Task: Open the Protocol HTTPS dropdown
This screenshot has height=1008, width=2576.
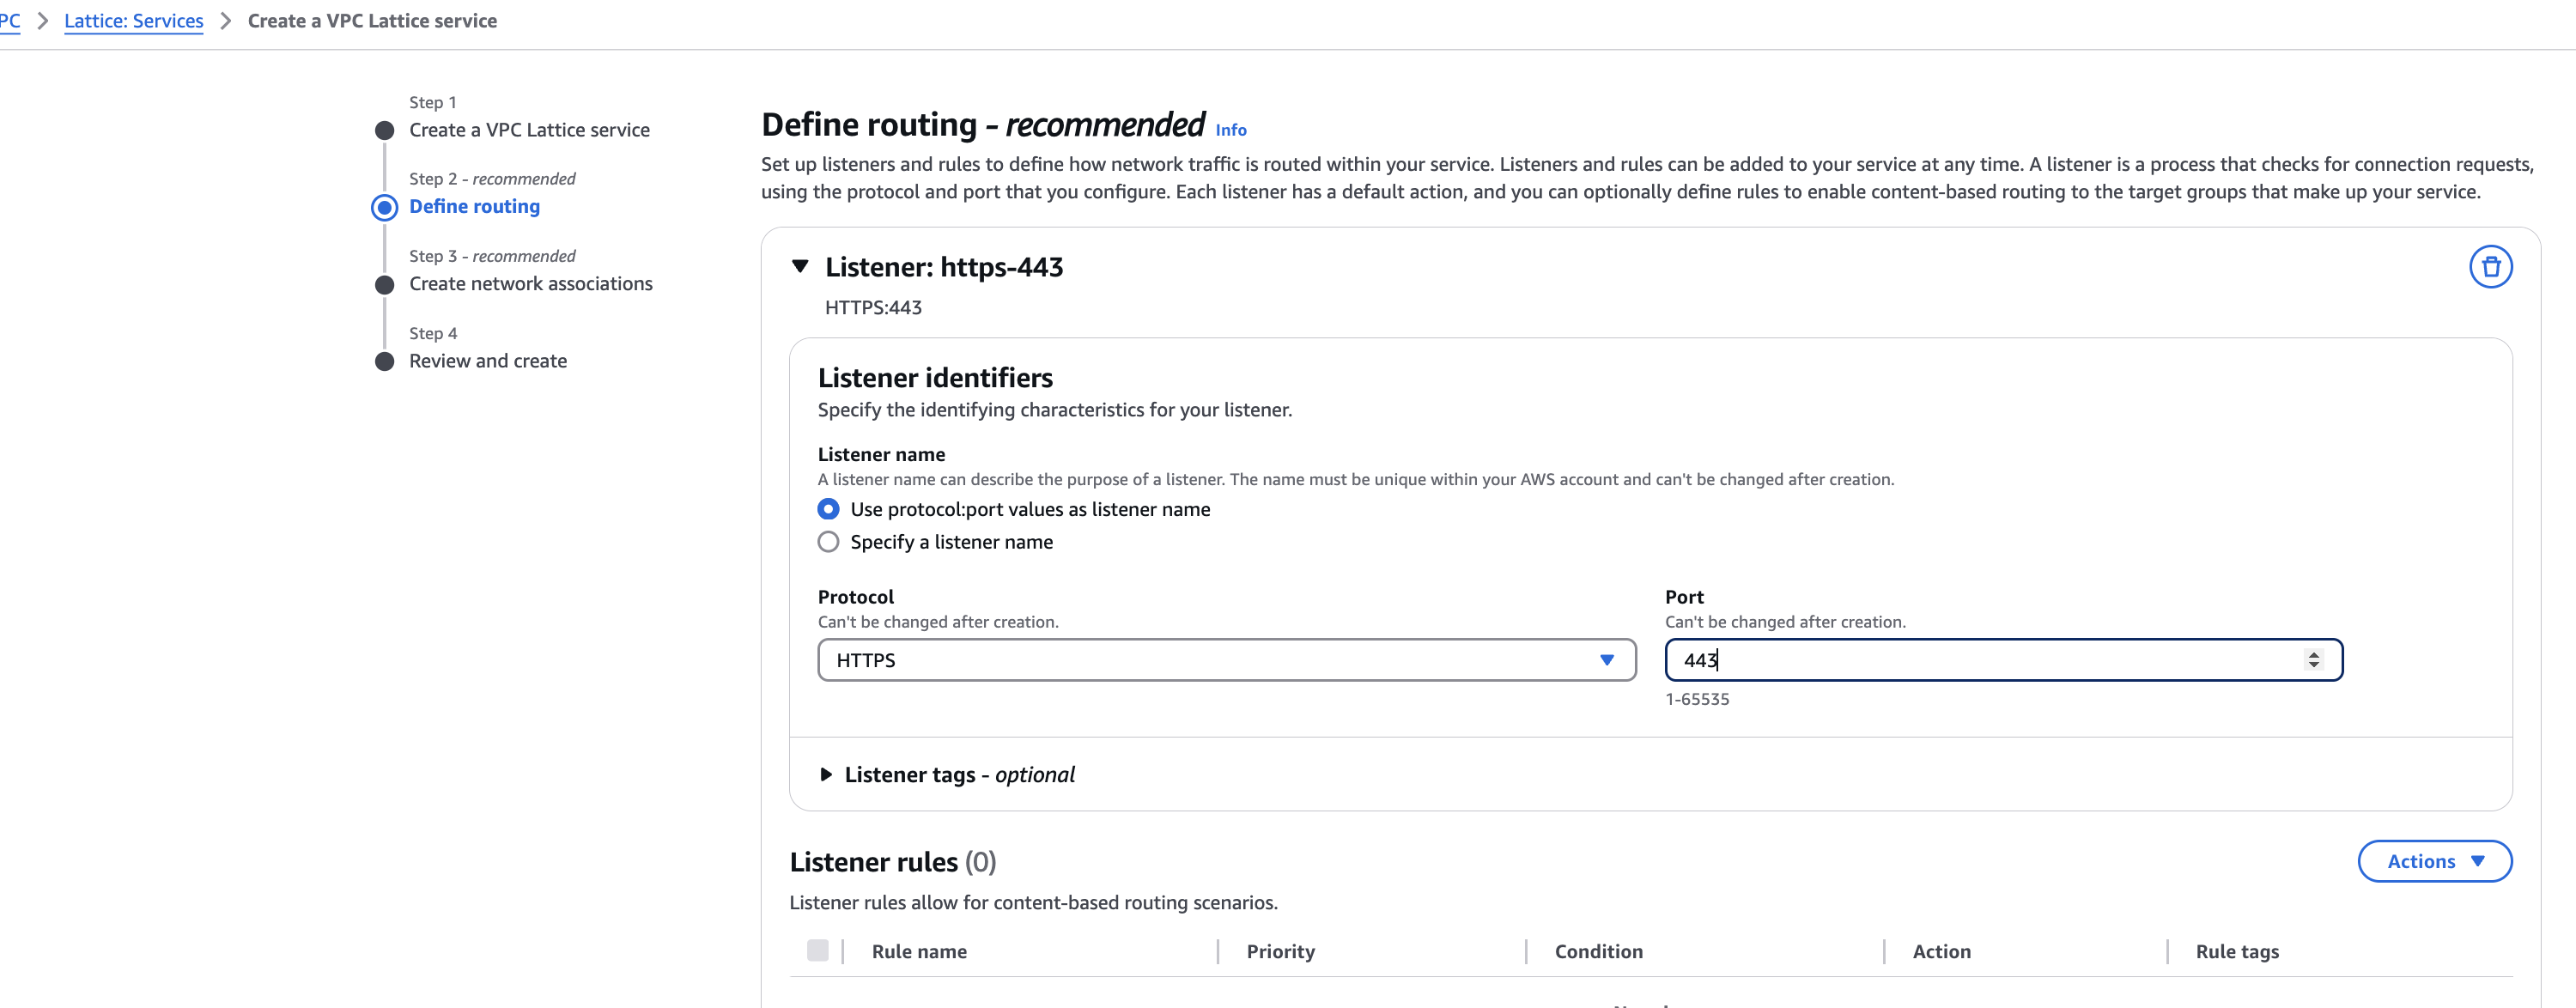Action: (1226, 660)
